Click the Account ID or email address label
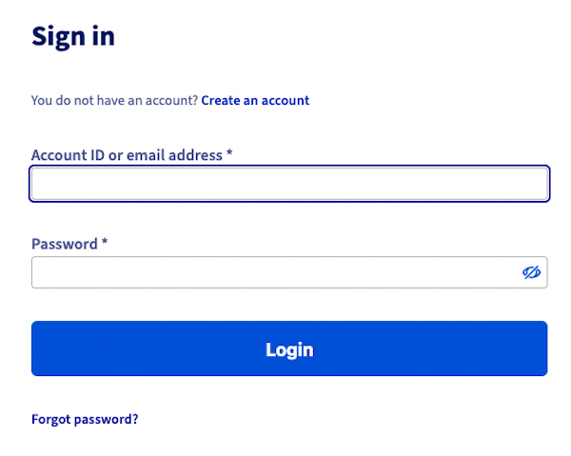 pos(127,154)
